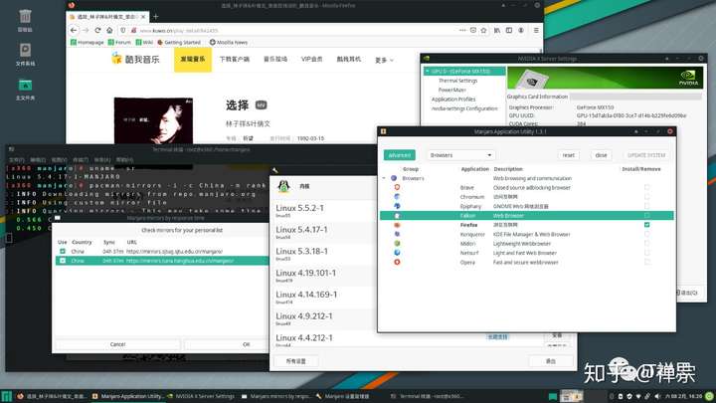
Task: Untick Firefox install checkbox
Action: (x=646, y=225)
